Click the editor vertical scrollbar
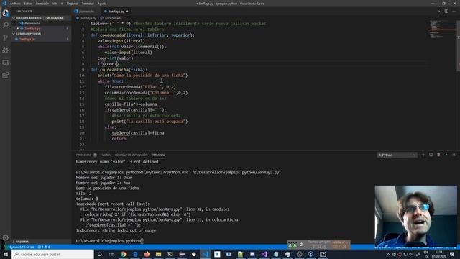 tap(458, 45)
